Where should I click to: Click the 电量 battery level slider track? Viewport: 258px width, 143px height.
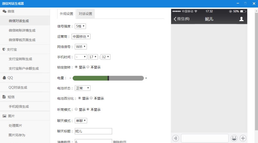[108, 78]
